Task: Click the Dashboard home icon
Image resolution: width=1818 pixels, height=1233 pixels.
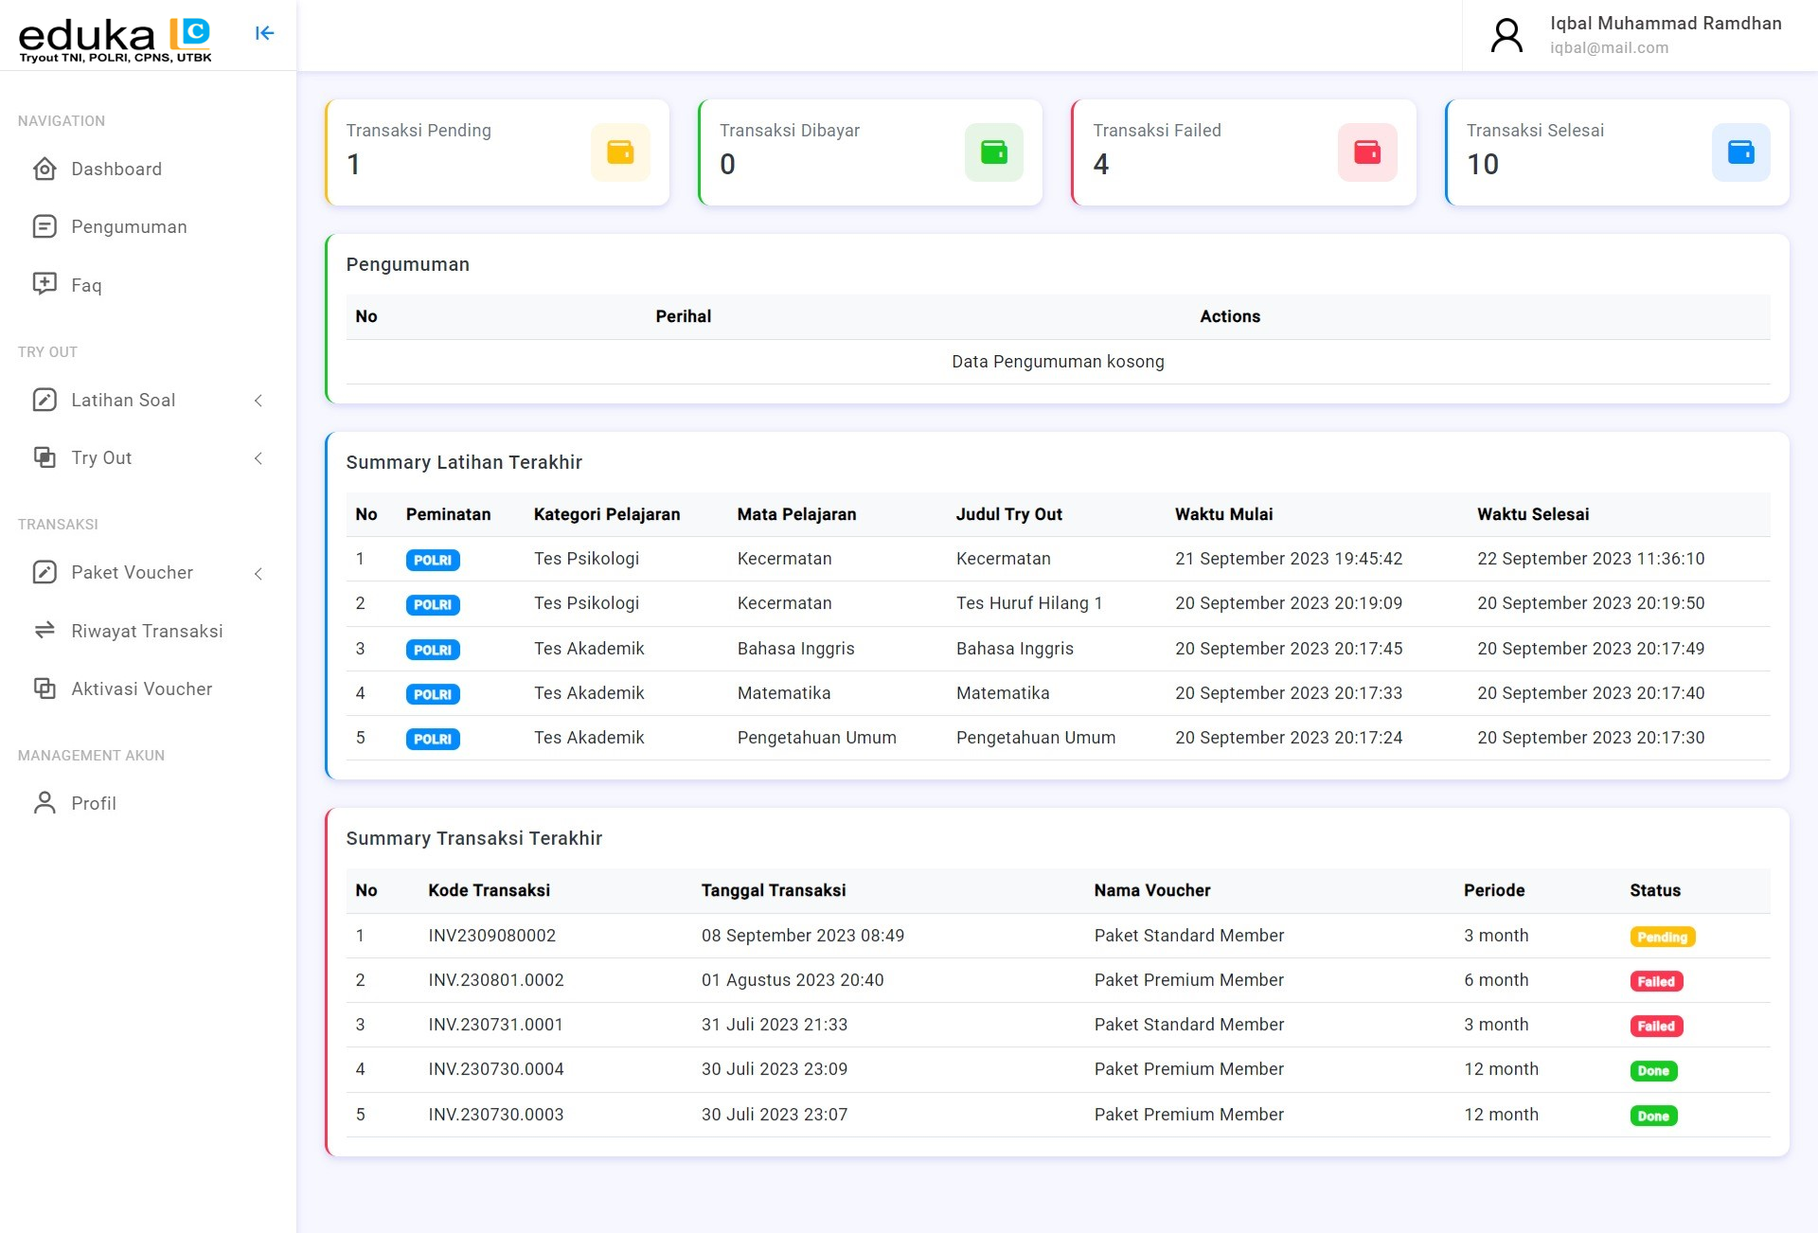Action: pos(45,170)
